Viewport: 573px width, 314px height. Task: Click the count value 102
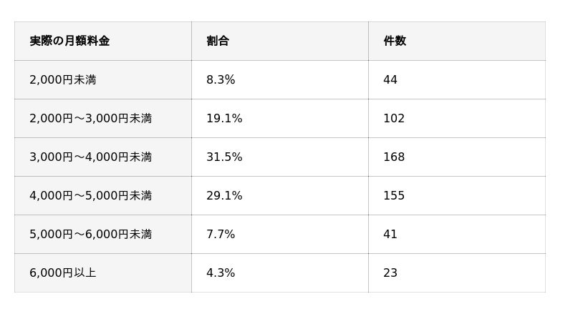click(x=394, y=118)
